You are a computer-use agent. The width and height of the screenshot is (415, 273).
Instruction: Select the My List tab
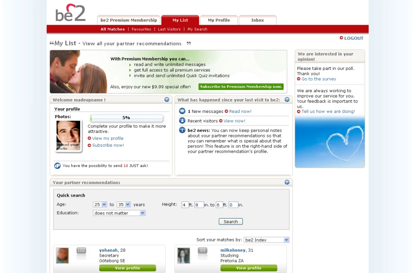click(x=180, y=20)
